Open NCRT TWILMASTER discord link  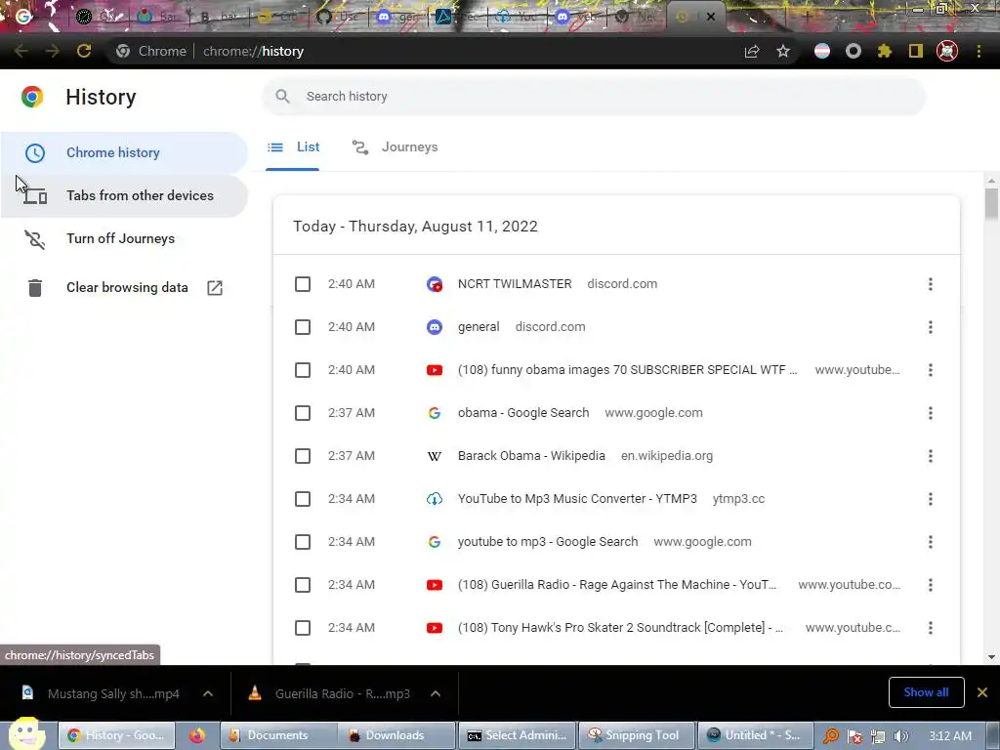tap(515, 284)
